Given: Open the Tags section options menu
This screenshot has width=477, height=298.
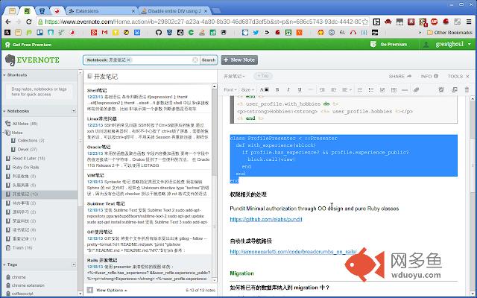Looking at the screenshot, I should pyautogui.click(x=74, y=264).
